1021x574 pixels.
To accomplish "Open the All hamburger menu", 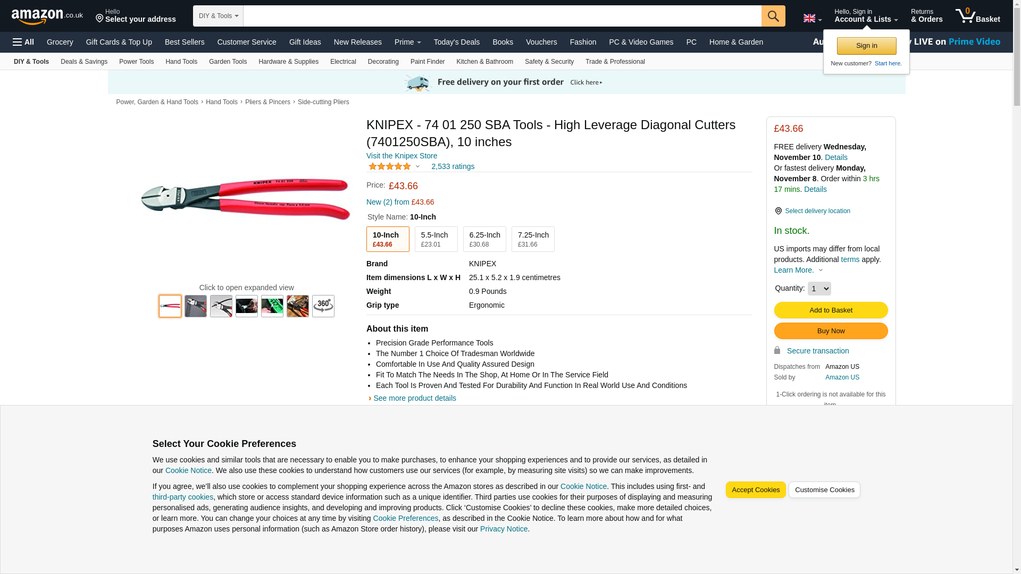I will [23, 42].
